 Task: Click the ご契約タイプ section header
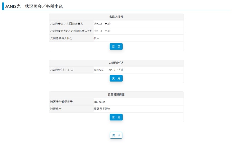(116, 63)
